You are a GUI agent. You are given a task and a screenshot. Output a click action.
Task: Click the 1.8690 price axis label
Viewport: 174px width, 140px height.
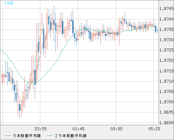[166, 123]
